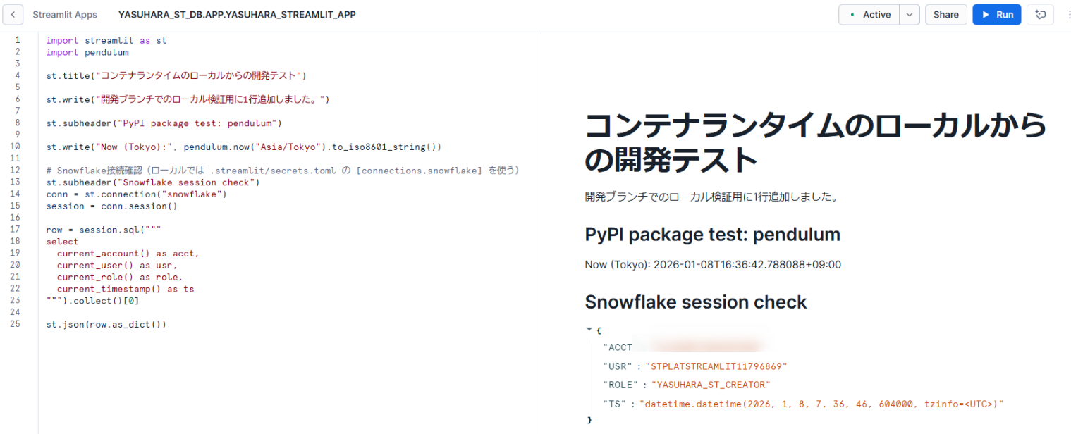Image resolution: width=1071 pixels, height=434 pixels.
Task: Go to Streamlit Apps breadcrumb link
Action: [65, 15]
